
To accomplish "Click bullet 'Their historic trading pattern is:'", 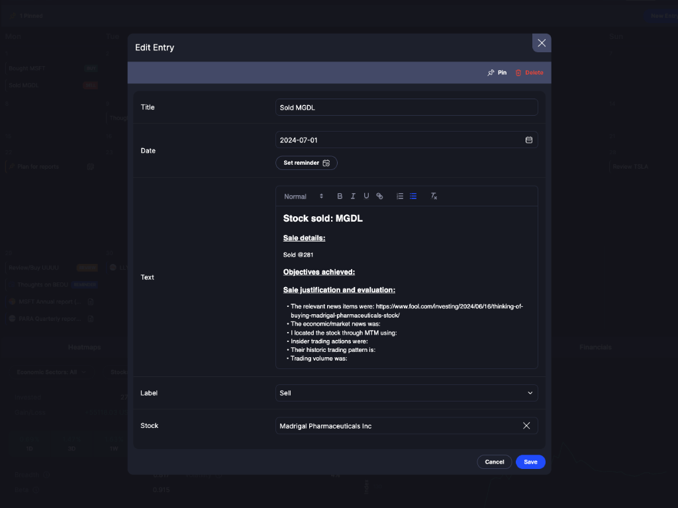I will [x=333, y=350].
